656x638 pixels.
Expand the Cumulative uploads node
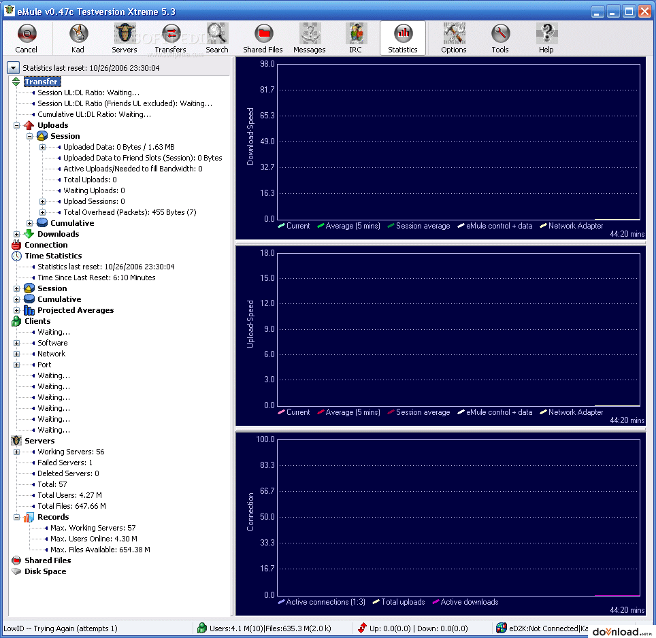point(30,223)
